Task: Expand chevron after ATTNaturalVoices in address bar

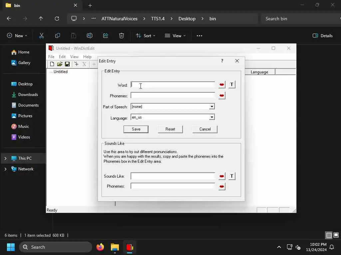Action: click(144, 19)
